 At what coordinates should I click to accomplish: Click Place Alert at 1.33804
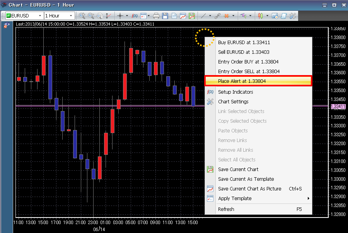click(258, 81)
